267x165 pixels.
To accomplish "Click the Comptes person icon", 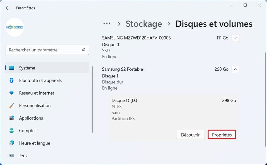I will (12, 131).
